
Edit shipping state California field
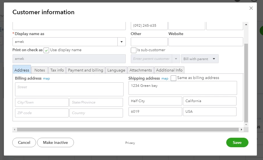[x=210, y=101]
